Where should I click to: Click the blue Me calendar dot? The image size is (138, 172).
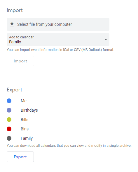9,101
